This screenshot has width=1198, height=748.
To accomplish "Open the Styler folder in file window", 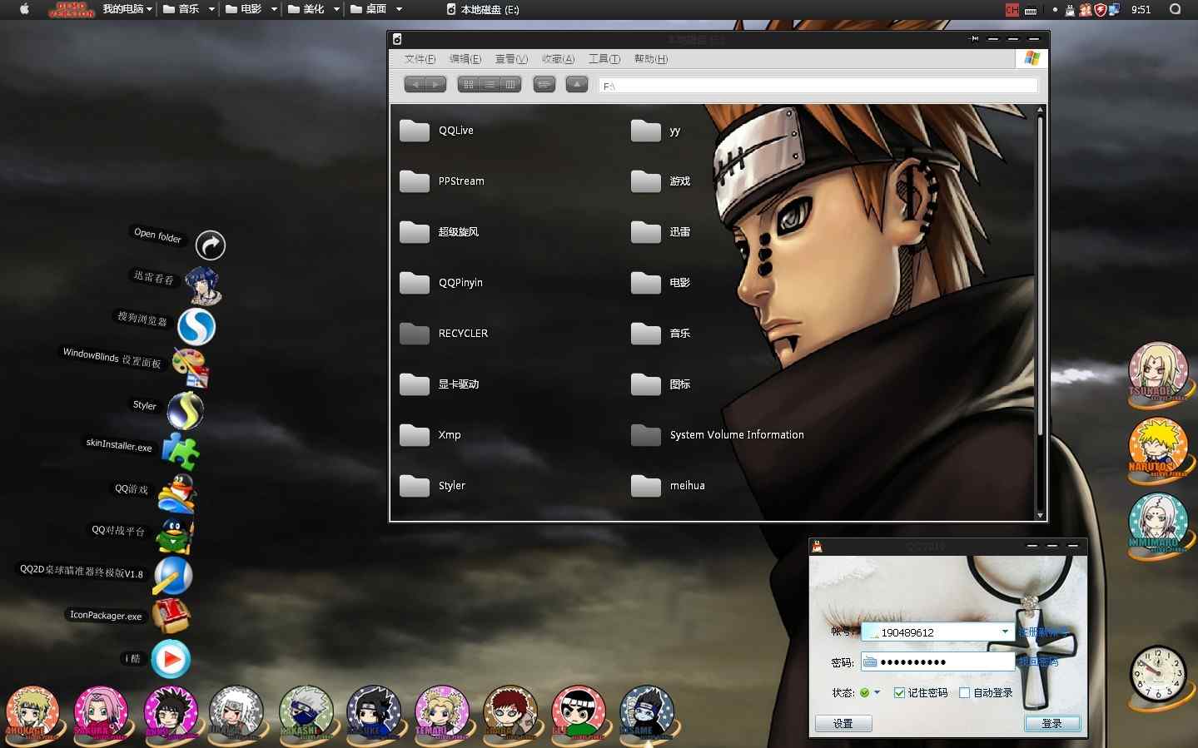I will [x=432, y=486].
